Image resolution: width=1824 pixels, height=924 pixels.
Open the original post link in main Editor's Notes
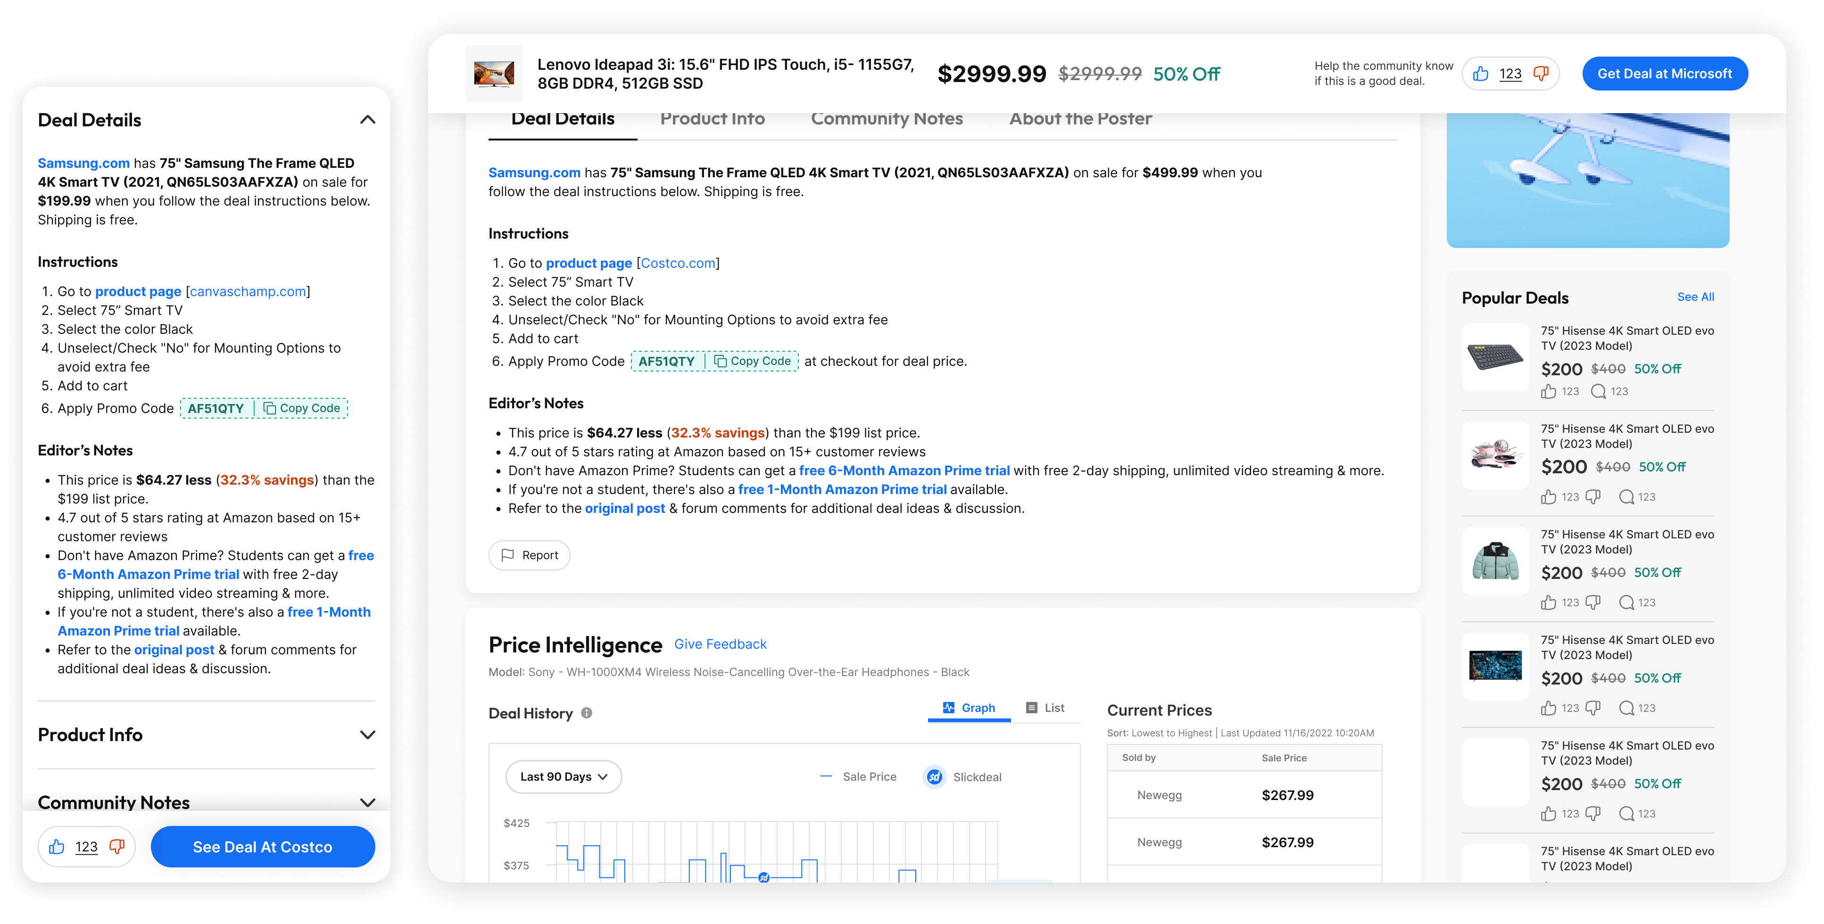624,508
